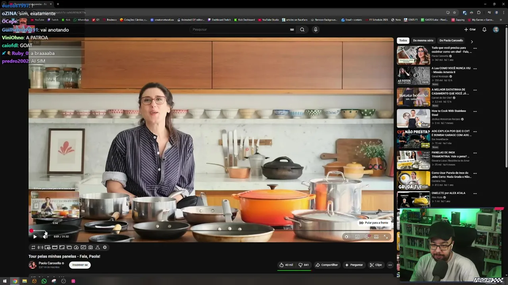Open the more actions ellipsis beside Clipe
The image size is (508, 285).
(x=390, y=265)
